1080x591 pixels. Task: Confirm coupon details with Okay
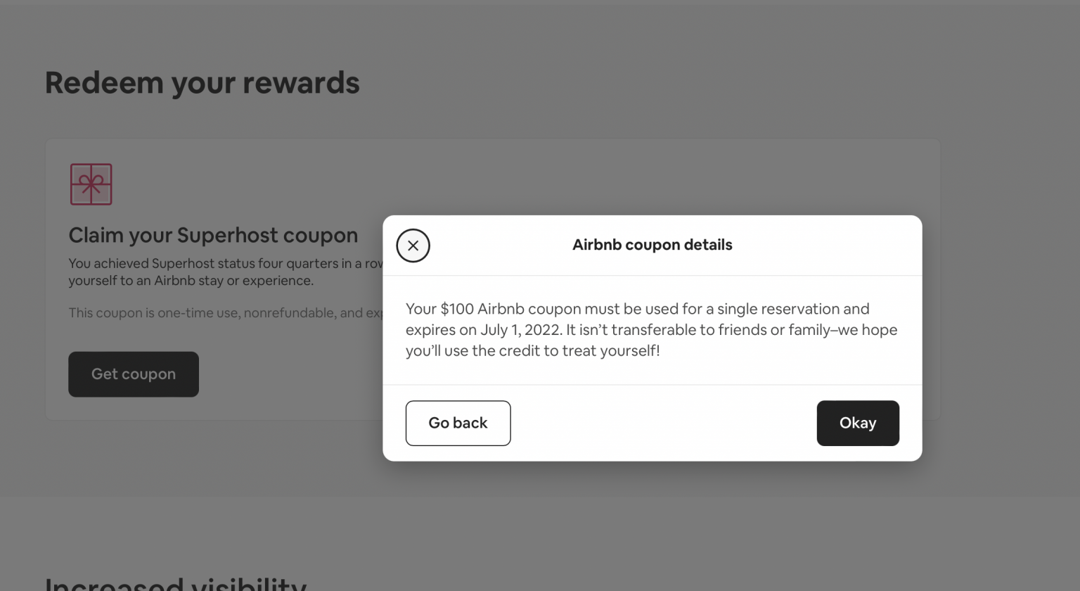pyautogui.click(x=858, y=423)
